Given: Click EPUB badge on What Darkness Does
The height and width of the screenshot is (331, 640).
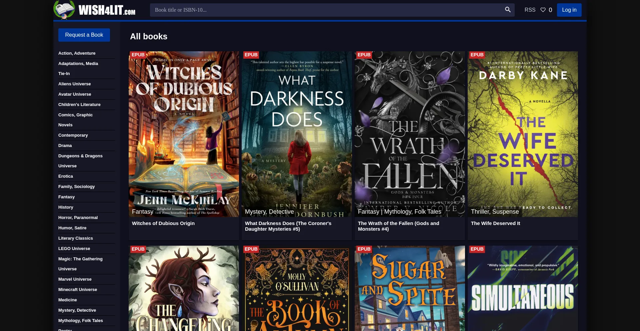Looking at the screenshot, I should [251, 55].
